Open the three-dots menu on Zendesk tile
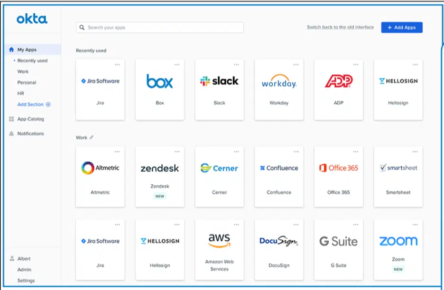This screenshot has height=290, width=444. [177, 152]
